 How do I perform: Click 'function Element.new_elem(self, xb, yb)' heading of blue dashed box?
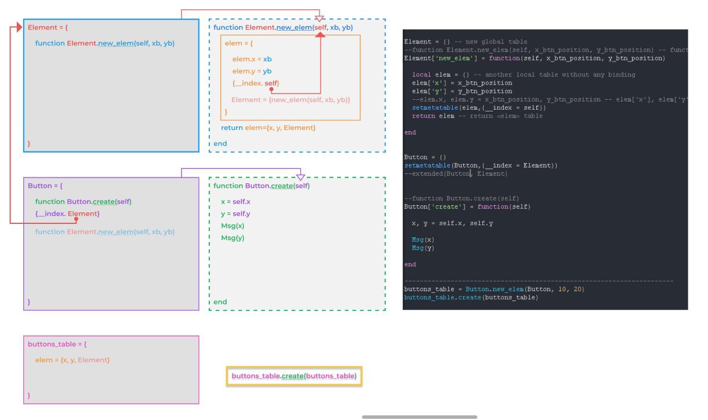[x=283, y=28]
